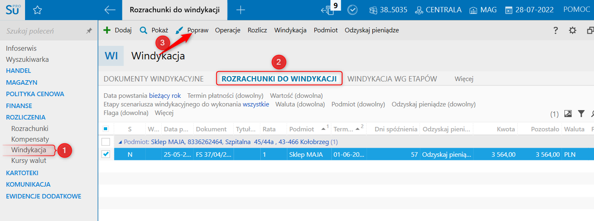
Task: Expand HANDEL sidebar section
Action: pyautogui.click(x=18, y=71)
